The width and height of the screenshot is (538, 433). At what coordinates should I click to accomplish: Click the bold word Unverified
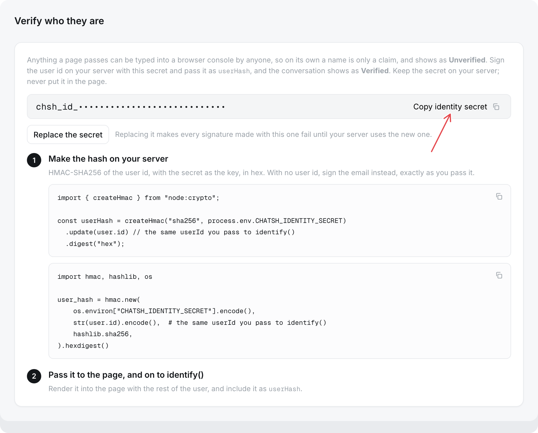(467, 60)
